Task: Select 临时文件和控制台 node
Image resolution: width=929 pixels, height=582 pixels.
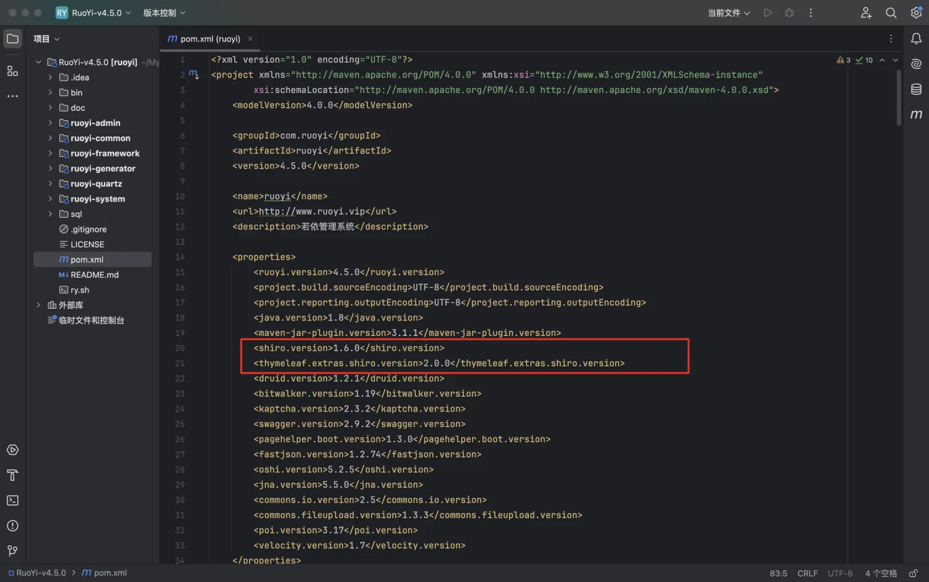Action: pyautogui.click(x=91, y=320)
